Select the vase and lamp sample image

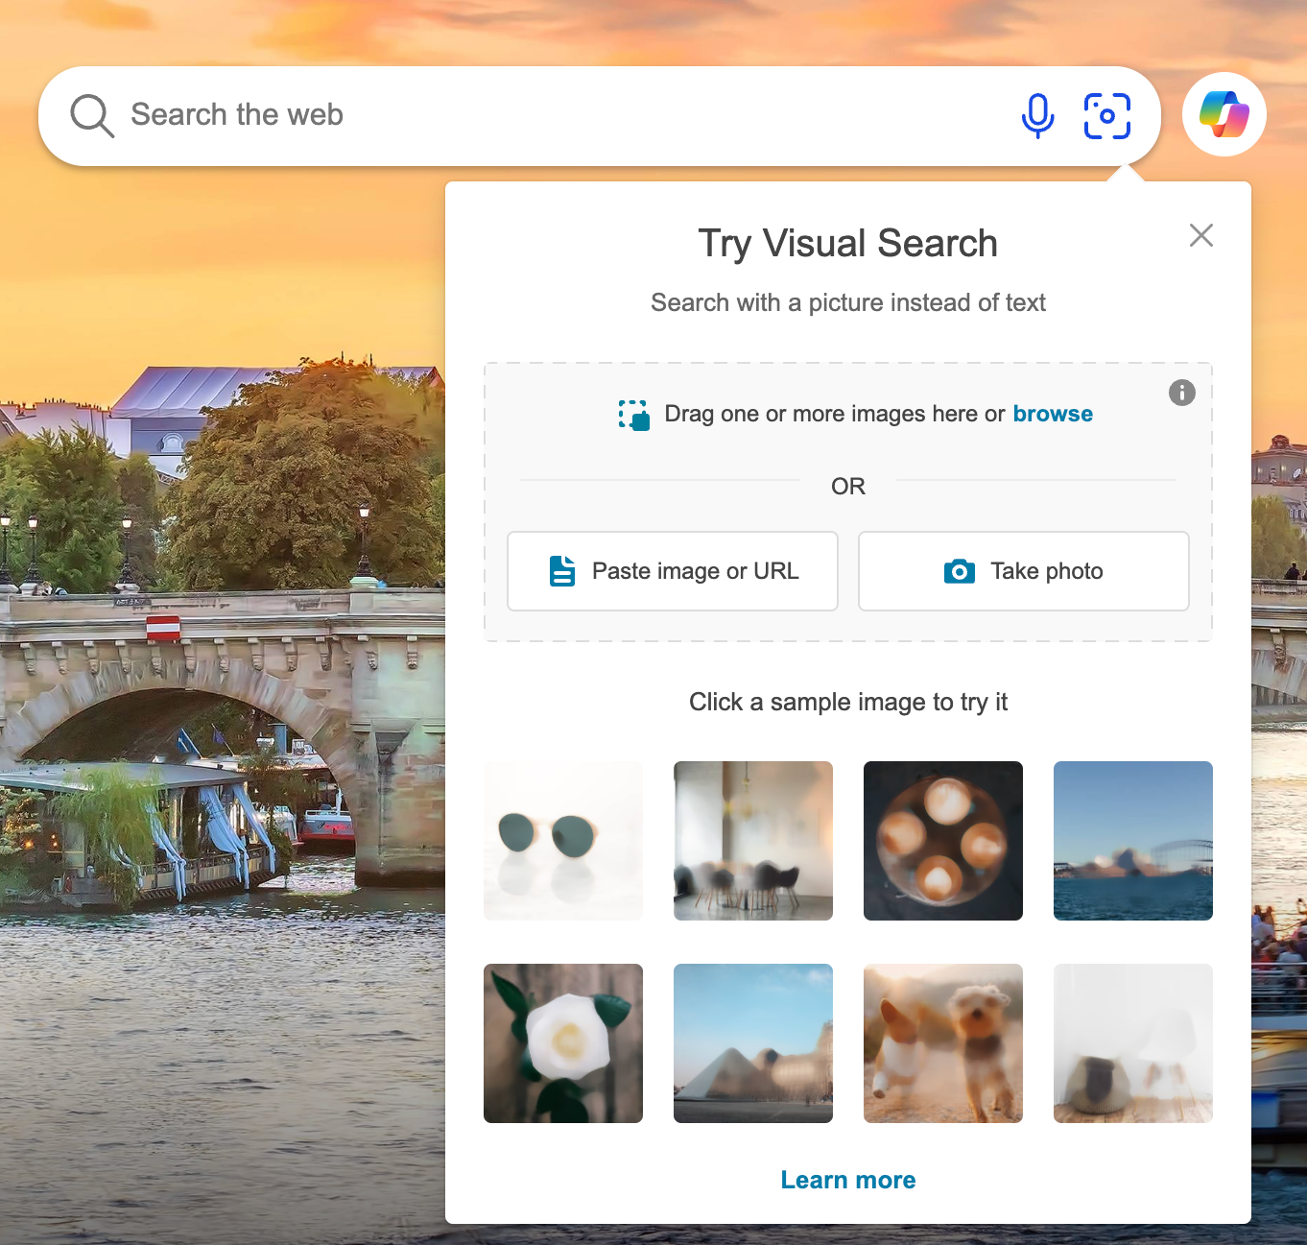click(1133, 1043)
